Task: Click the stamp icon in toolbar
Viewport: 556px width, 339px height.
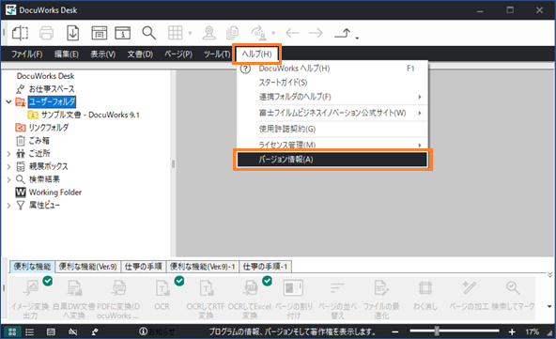Action: point(209,33)
